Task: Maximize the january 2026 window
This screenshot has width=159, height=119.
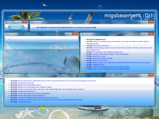Action: click(146, 34)
